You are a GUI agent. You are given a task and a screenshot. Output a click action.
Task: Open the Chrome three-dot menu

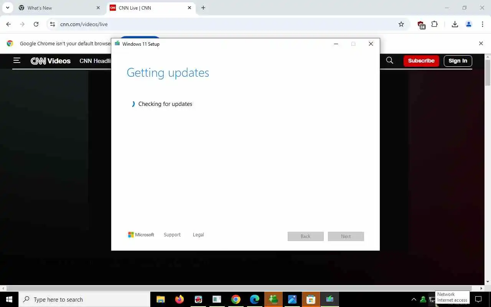click(483, 24)
